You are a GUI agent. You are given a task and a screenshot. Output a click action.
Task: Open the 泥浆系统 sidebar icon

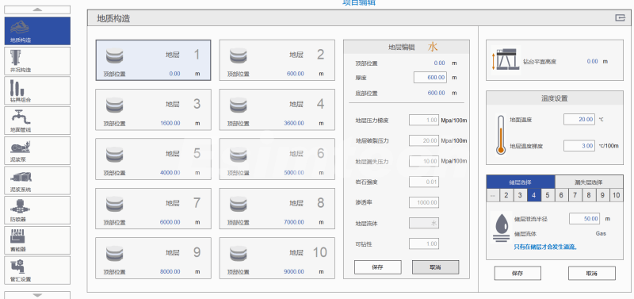(37, 181)
